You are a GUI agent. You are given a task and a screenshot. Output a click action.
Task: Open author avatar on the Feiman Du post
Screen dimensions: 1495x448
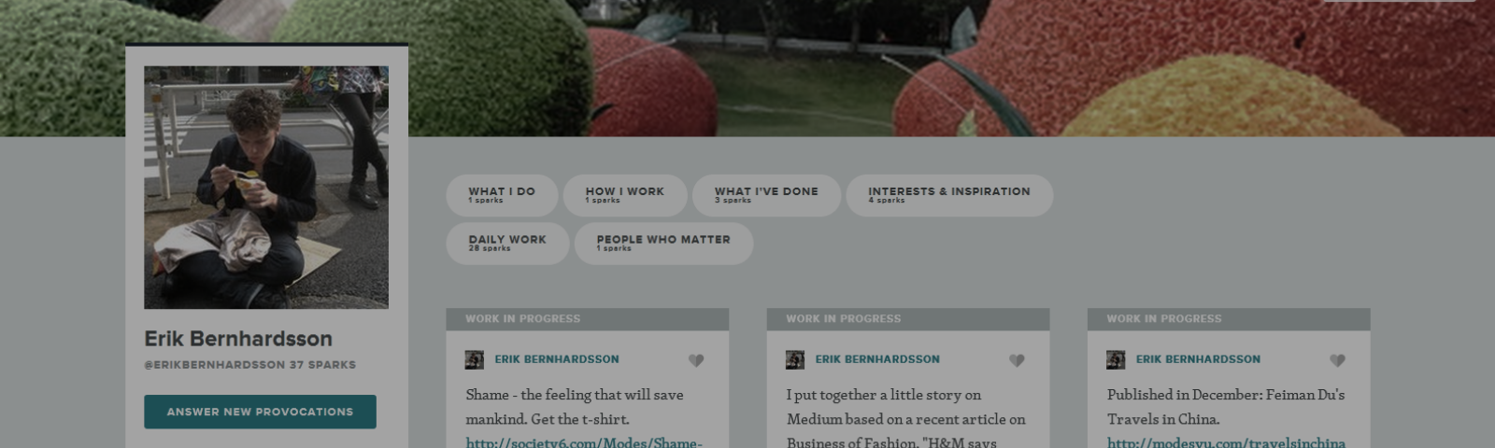(1116, 359)
